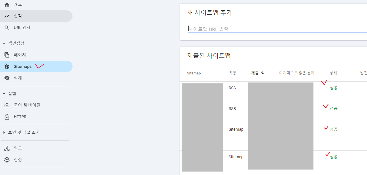Open the URL 검사 menu entry
This screenshot has height=175, width=367.
coord(22,28)
